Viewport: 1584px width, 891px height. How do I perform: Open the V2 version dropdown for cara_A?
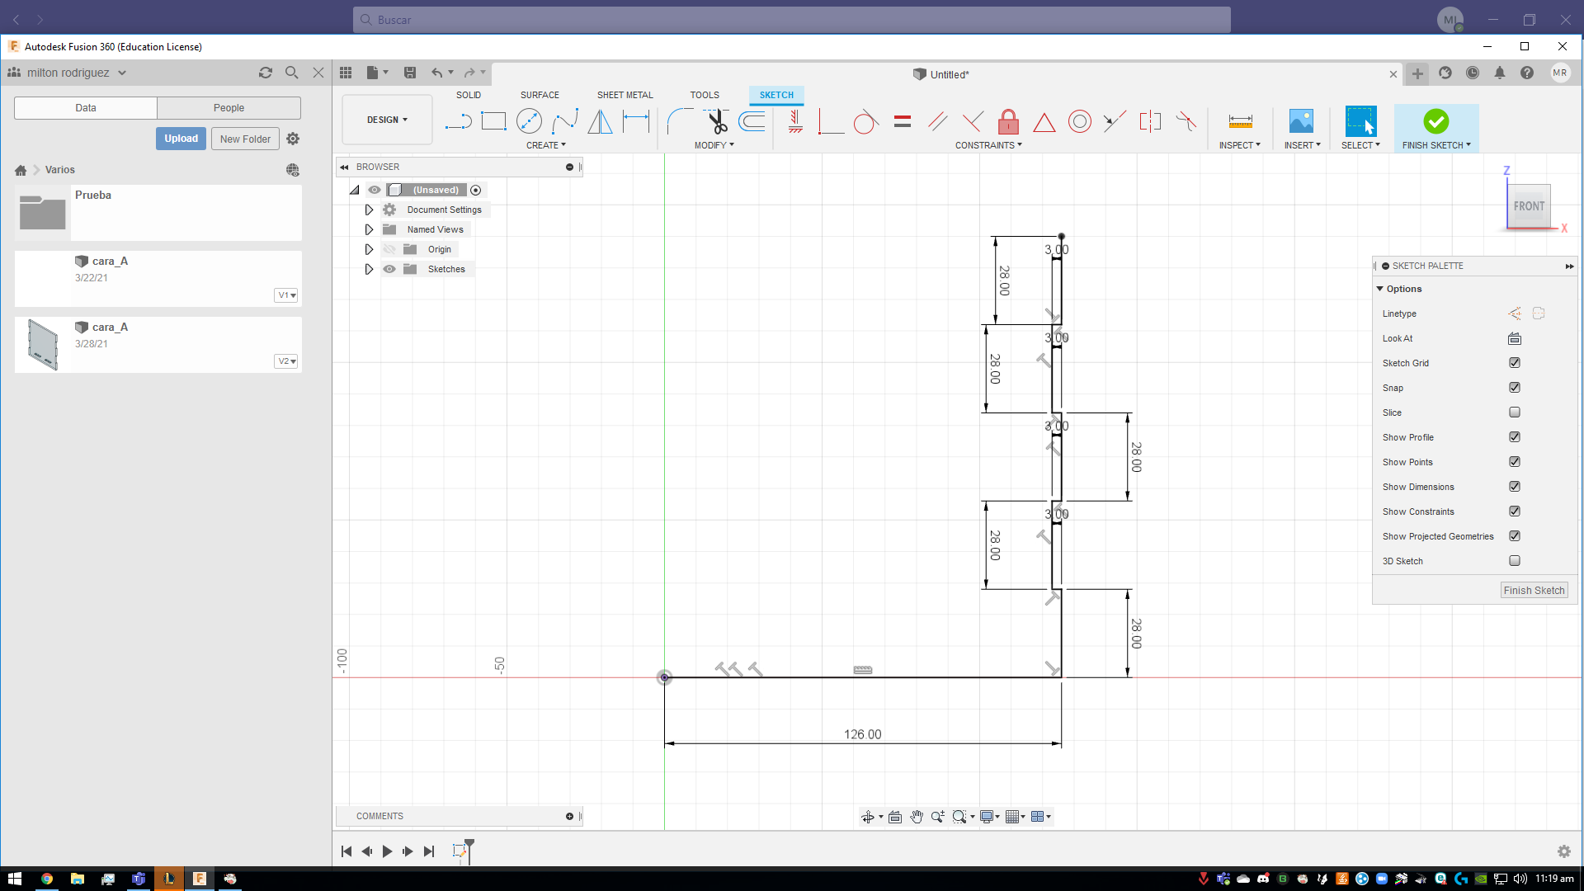[x=286, y=361]
